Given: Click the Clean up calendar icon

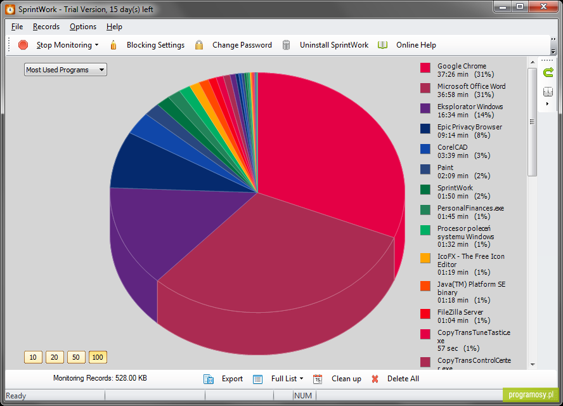Looking at the screenshot, I should coord(318,379).
